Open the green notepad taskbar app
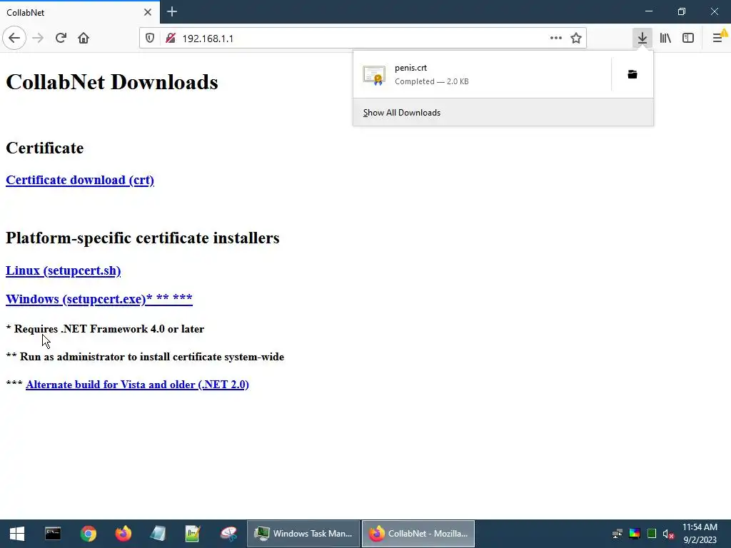The height and width of the screenshot is (548, 731). [x=193, y=534]
